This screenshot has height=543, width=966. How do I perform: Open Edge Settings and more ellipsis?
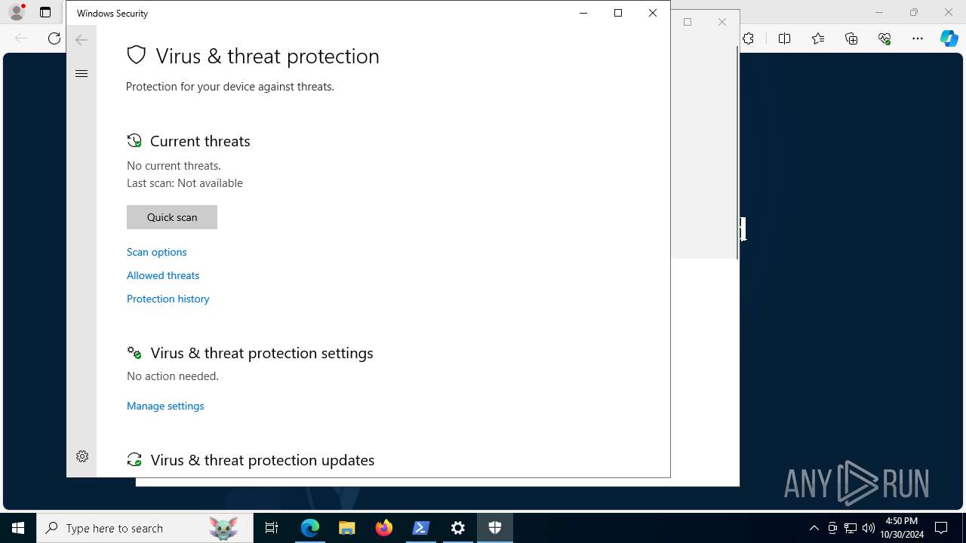tap(918, 38)
